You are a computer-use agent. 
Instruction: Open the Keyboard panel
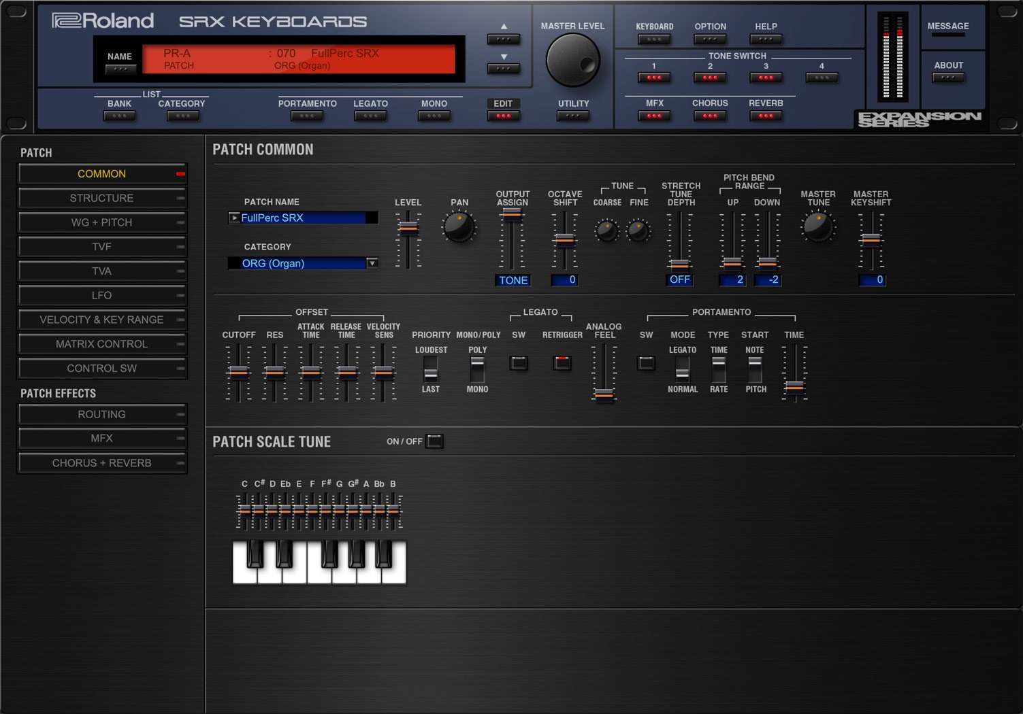tap(653, 39)
